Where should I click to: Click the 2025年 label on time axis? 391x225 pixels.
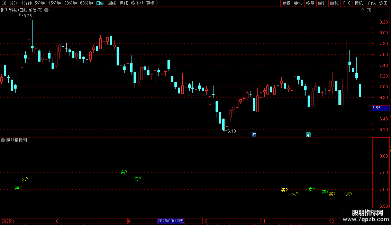pyautogui.click(x=8, y=221)
